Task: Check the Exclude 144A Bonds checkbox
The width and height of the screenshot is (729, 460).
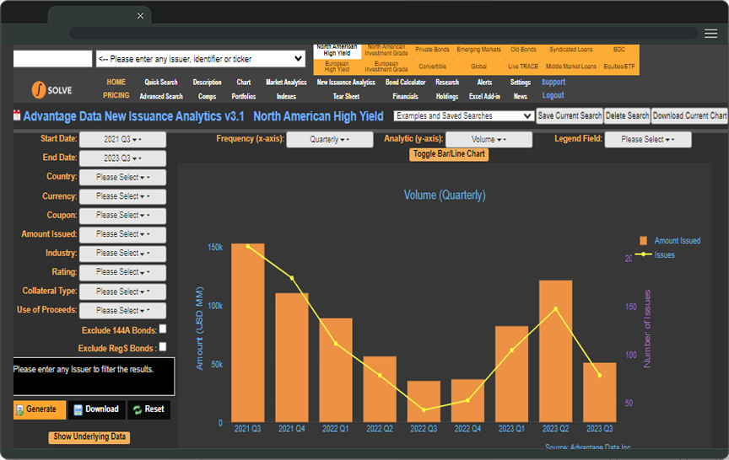Action: pos(163,329)
